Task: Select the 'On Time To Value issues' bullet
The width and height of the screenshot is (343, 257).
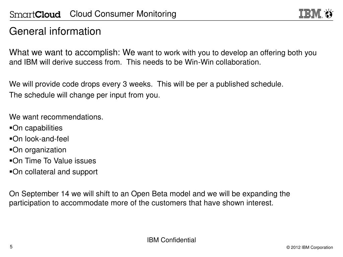Action: pyautogui.click(x=53, y=161)
